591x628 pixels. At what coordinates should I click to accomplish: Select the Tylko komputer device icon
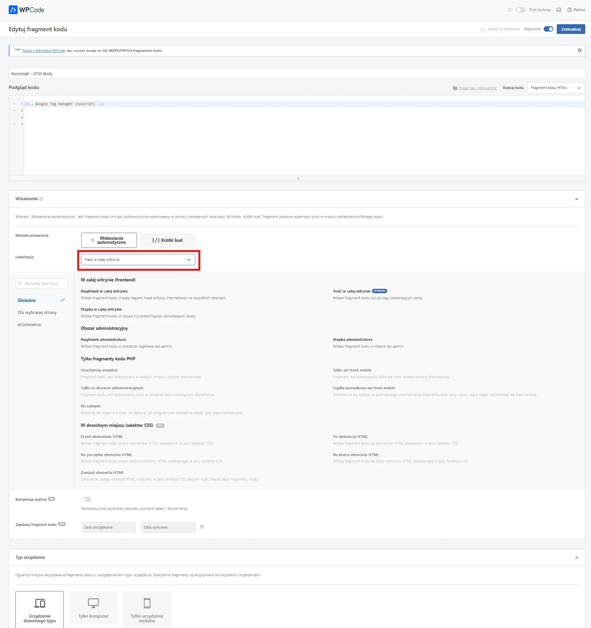click(93, 603)
